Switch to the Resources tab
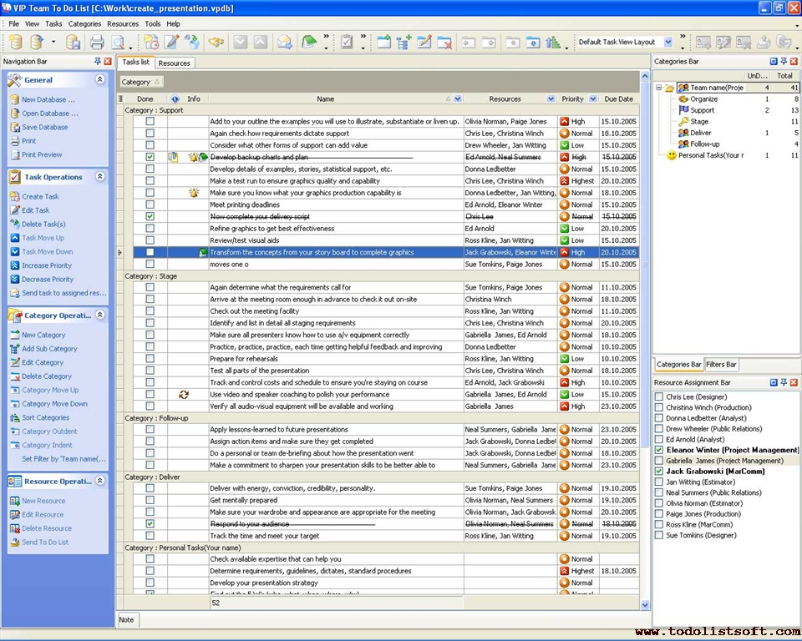 click(174, 62)
